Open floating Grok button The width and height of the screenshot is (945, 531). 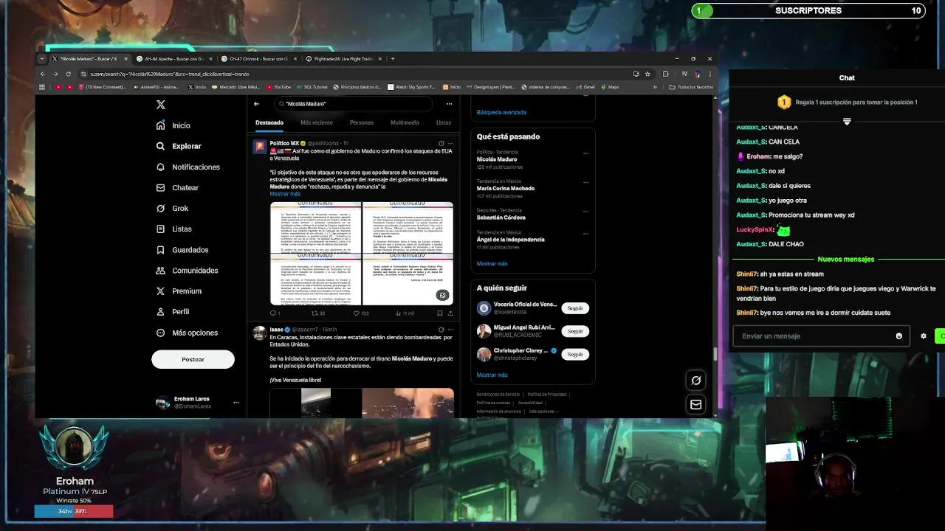695,381
